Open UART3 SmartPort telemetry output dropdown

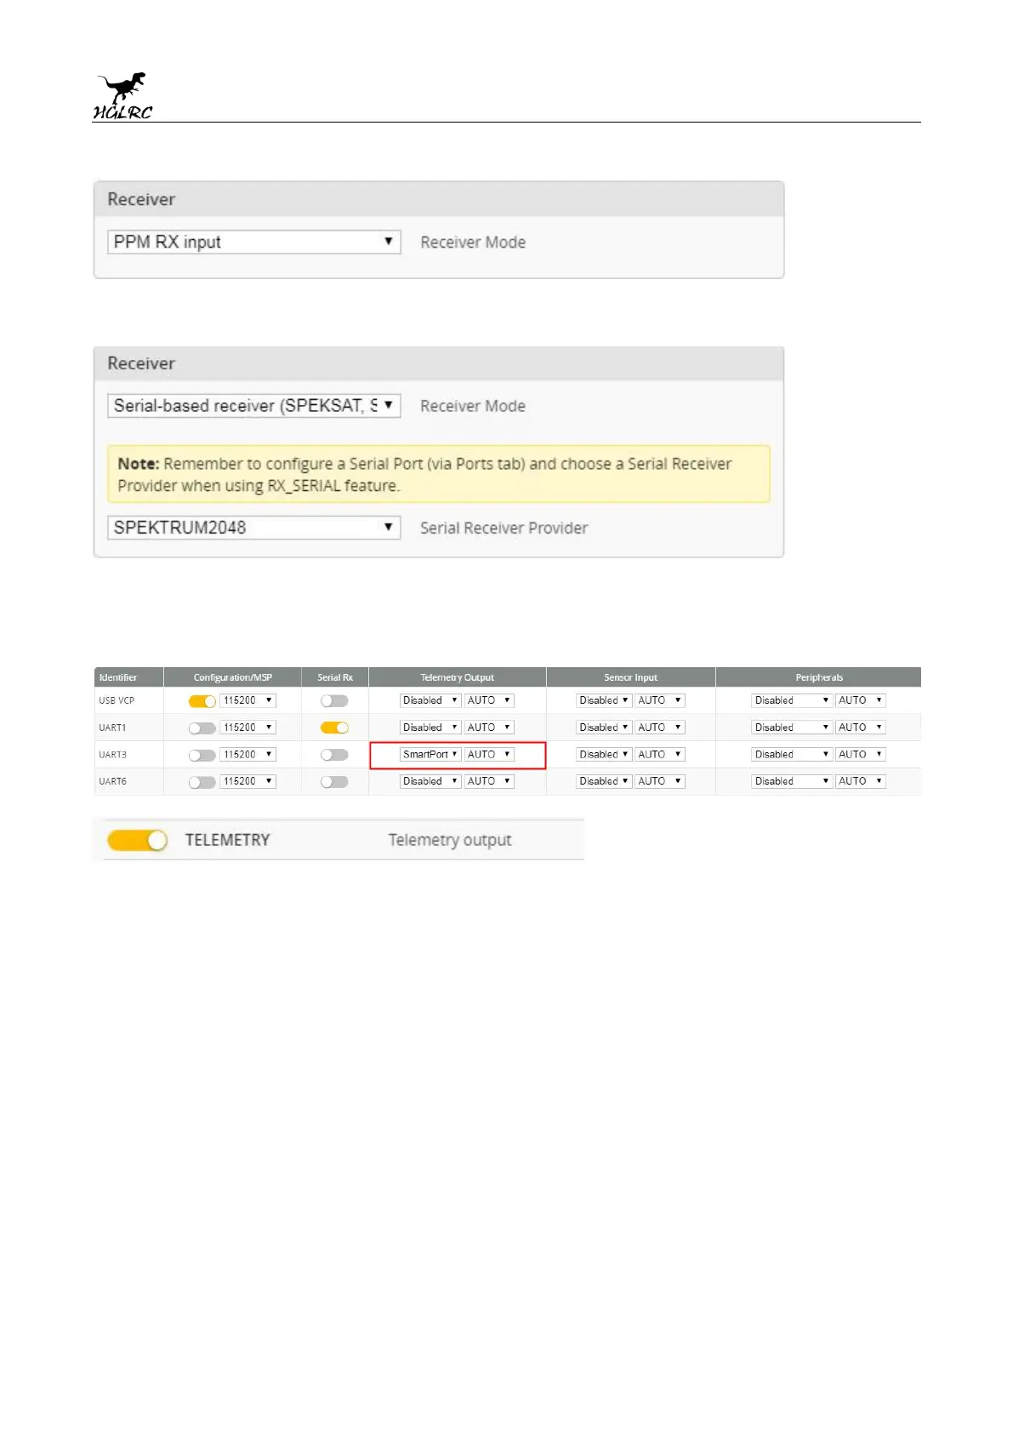(430, 755)
